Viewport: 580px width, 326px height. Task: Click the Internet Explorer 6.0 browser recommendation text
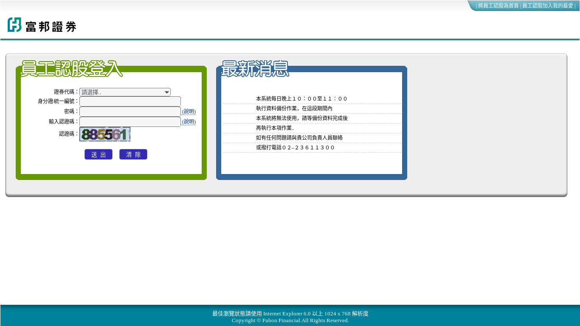(x=290, y=314)
